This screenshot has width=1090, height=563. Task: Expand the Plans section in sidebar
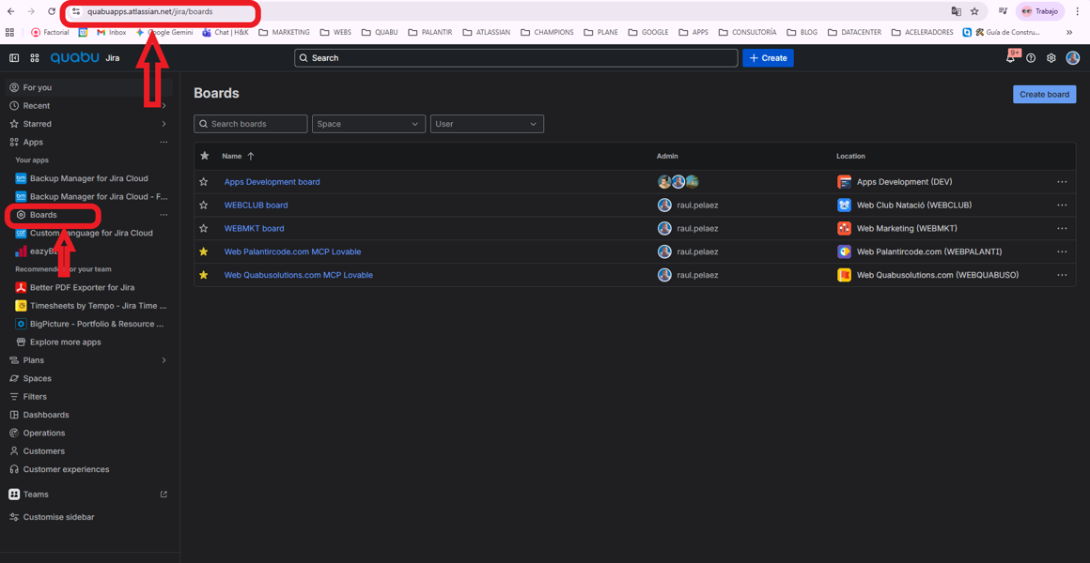coord(163,360)
